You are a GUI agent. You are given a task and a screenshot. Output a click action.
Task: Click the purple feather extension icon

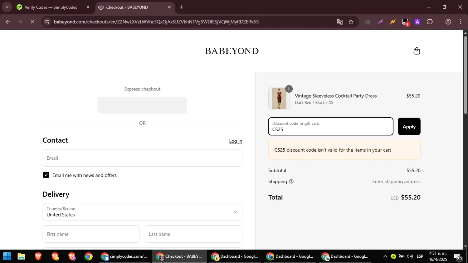(x=380, y=22)
